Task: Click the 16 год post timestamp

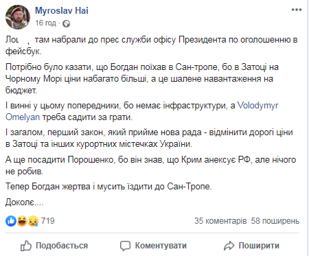Action: coord(45,23)
